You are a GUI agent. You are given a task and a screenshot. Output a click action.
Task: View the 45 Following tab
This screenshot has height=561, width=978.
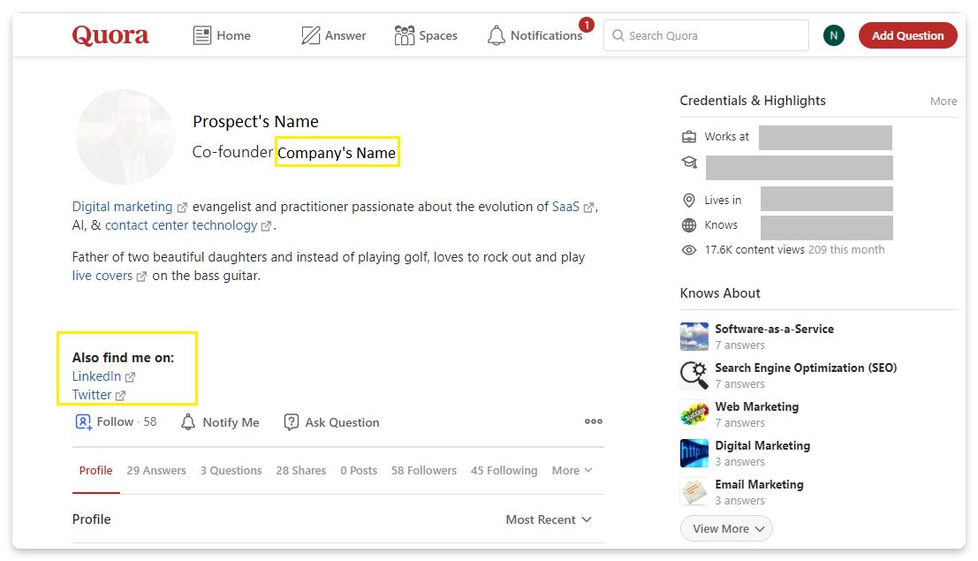click(x=504, y=471)
